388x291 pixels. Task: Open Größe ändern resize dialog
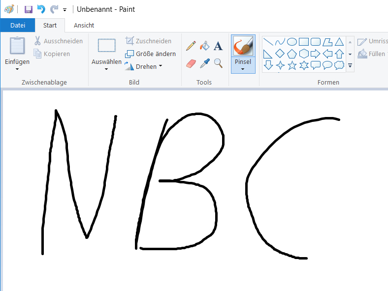tap(151, 54)
